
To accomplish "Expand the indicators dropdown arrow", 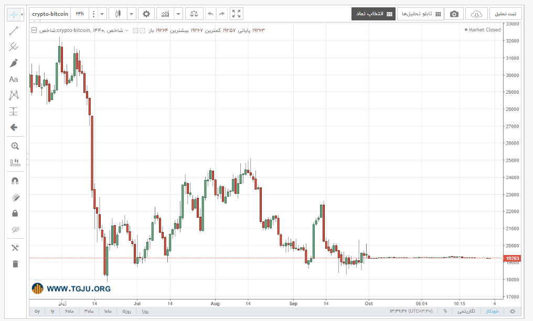I will [178, 14].
